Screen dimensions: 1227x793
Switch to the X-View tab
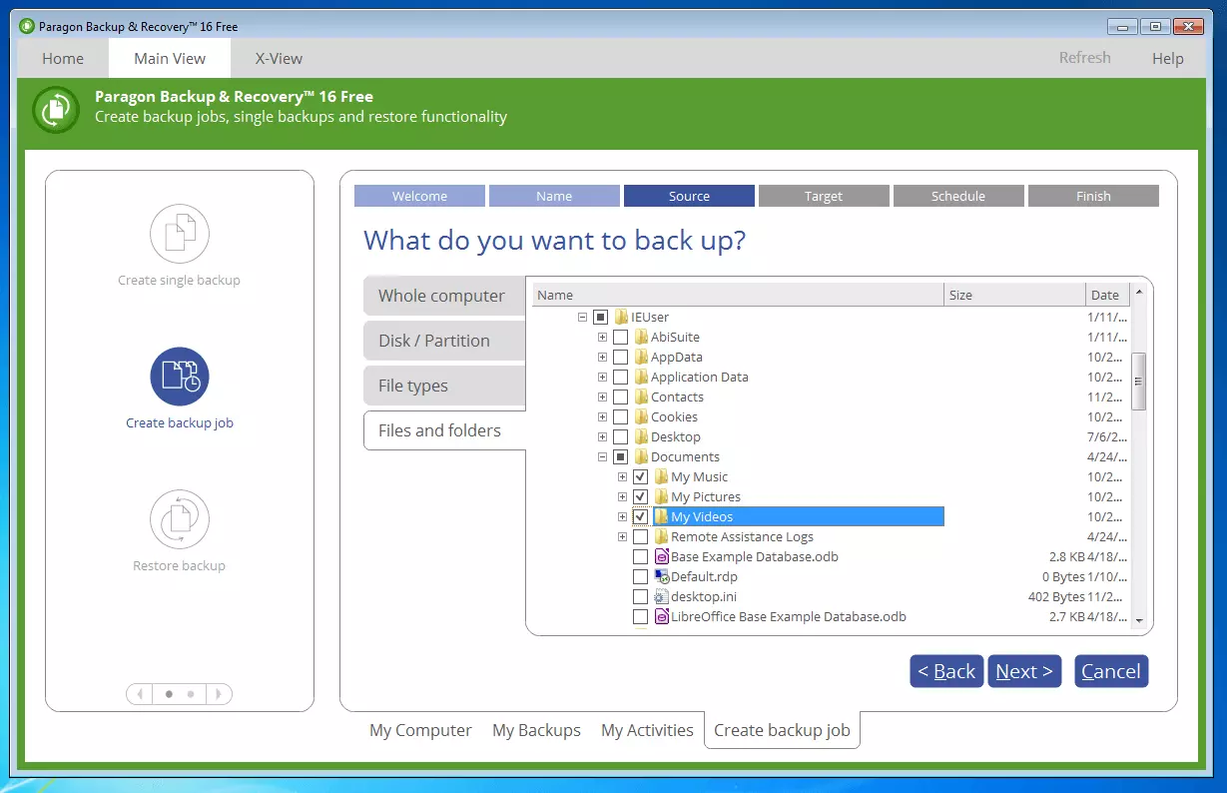point(279,59)
